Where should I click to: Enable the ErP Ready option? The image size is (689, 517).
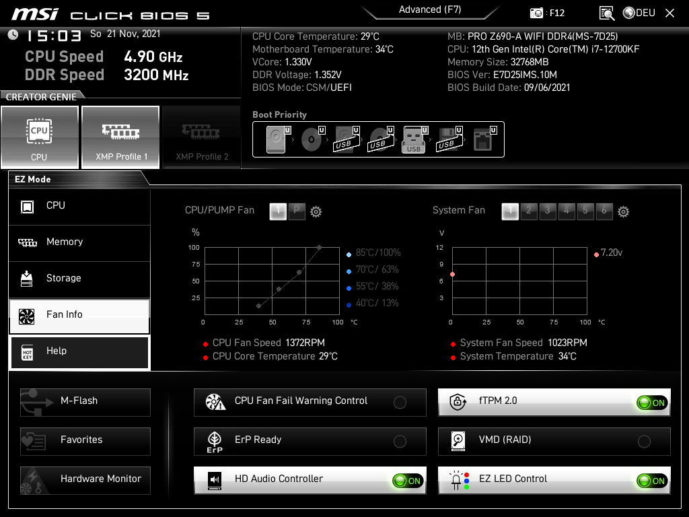[400, 442]
